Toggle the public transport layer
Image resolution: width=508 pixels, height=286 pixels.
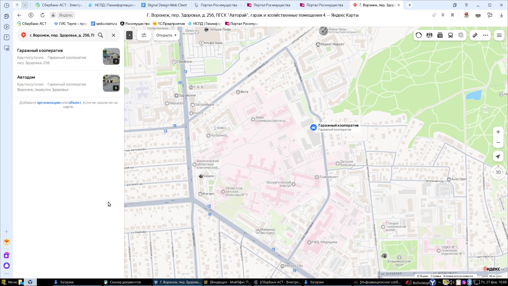coord(450,35)
